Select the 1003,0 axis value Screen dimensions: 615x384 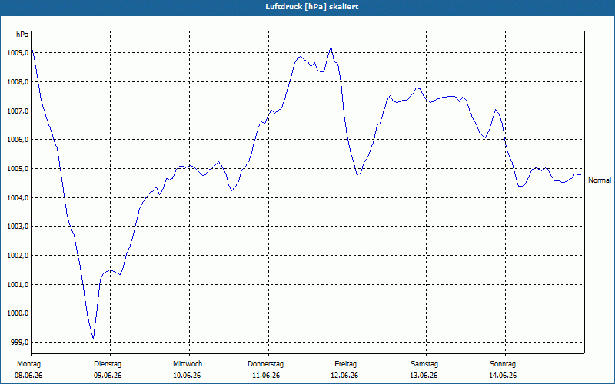click(18, 227)
